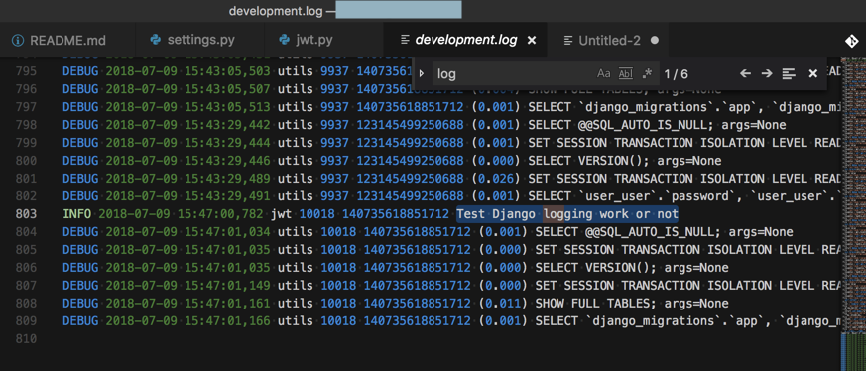Click the Python icon on settings.py tab
This screenshot has height=371, width=866.
155,40
